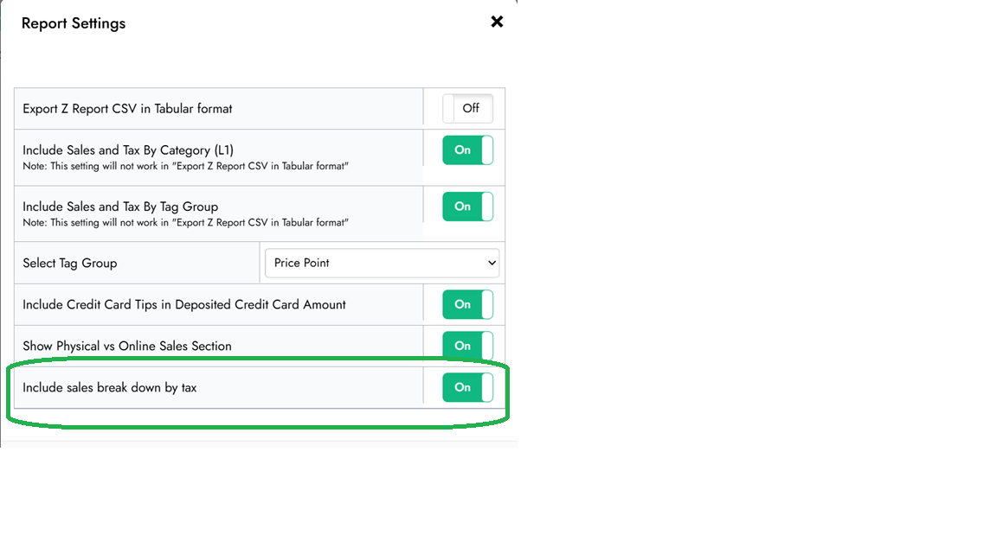Click the note under the Category (L1) setting

pos(185,166)
